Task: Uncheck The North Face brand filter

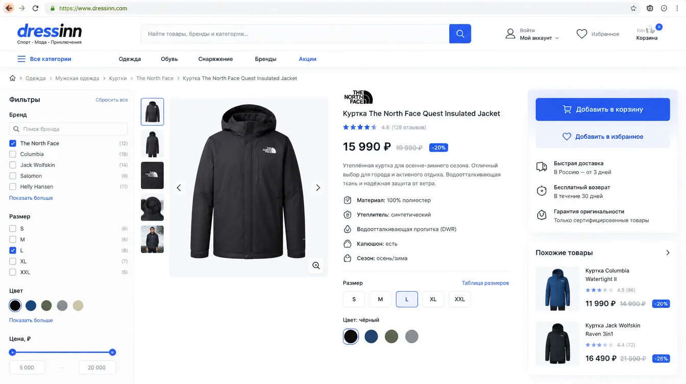Action: 13,143
